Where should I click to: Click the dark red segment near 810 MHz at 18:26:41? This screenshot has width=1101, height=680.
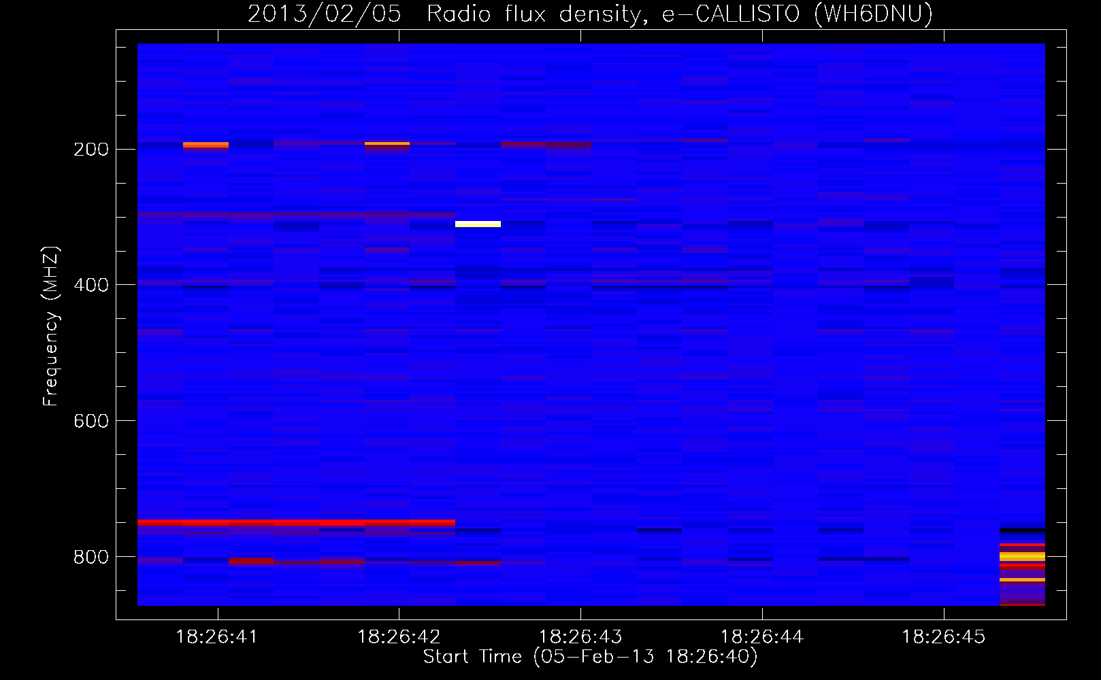251,561
